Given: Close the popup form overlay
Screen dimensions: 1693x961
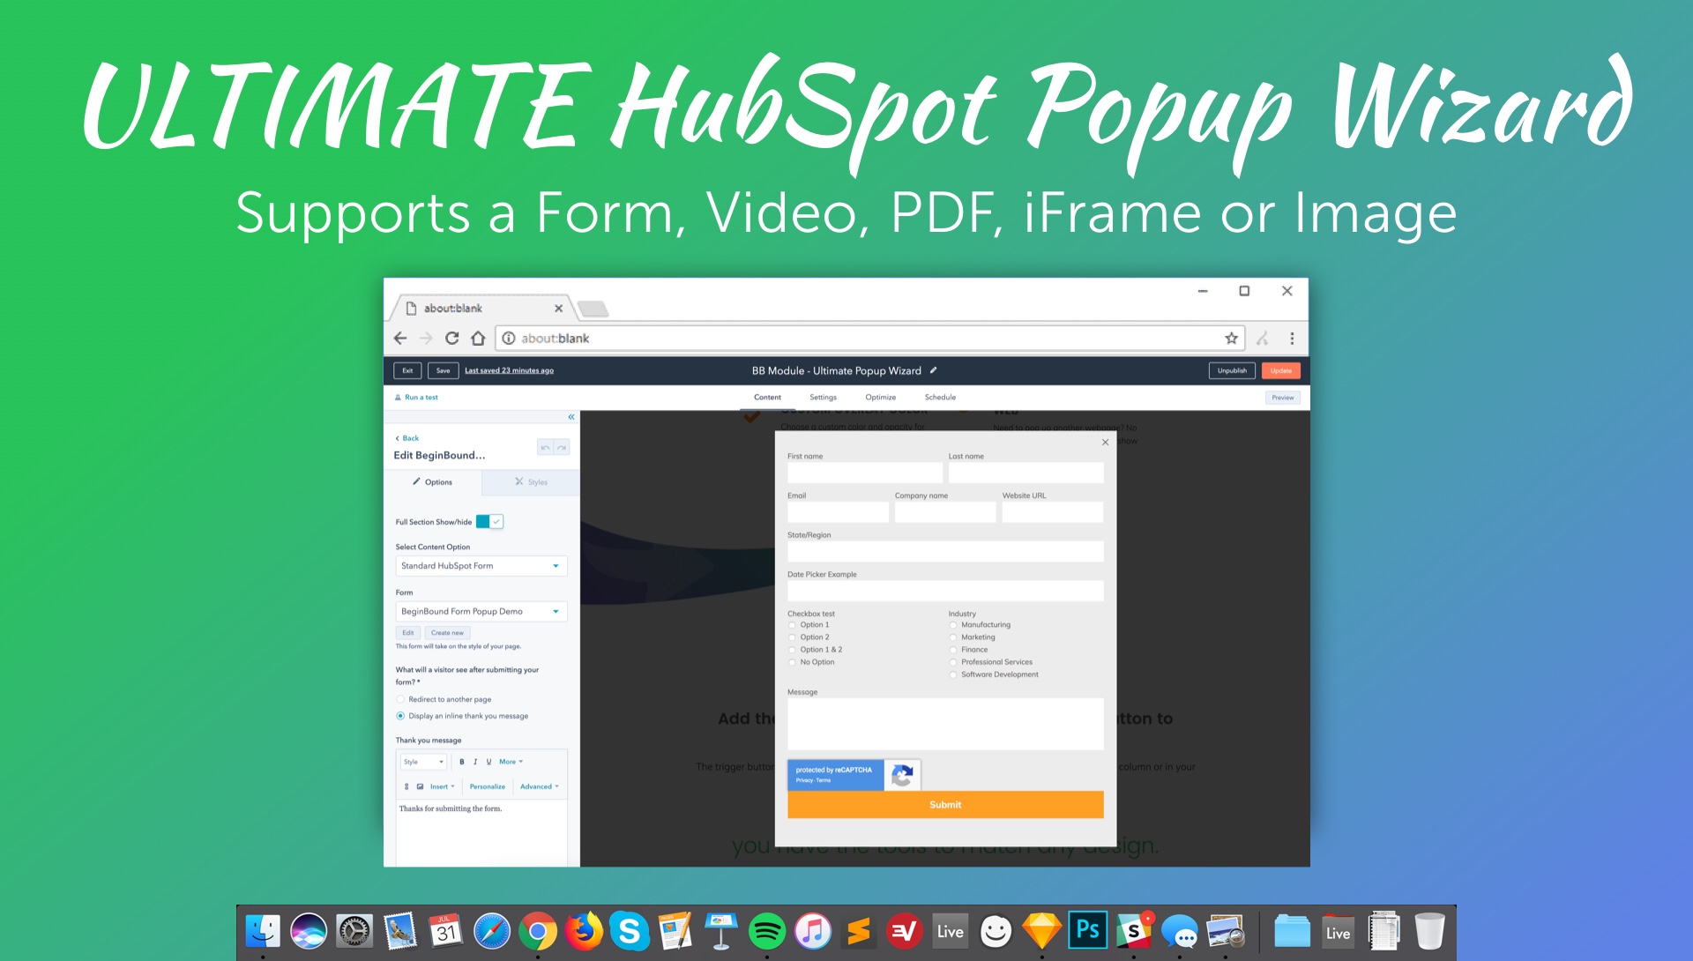Looking at the screenshot, I should tap(1105, 443).
